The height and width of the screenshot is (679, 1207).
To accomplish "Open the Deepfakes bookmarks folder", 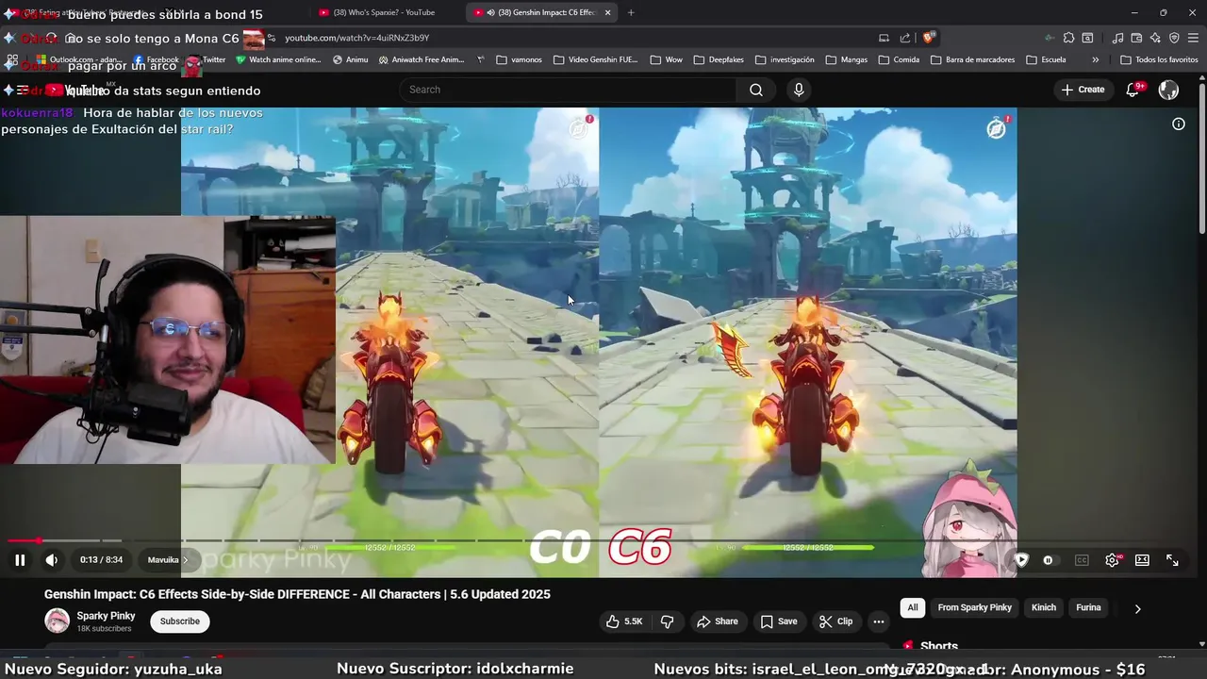I will pos(719,59).
